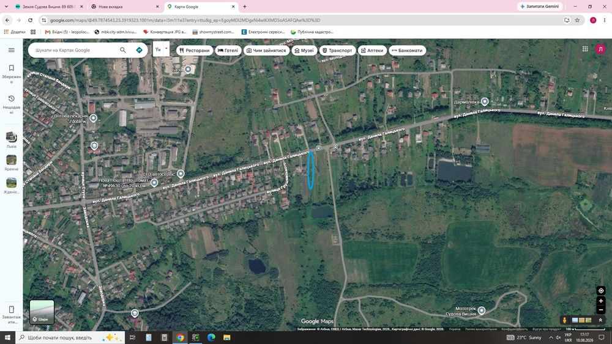
Task: Click Запитати Gemini button
Action: [540, 7]
